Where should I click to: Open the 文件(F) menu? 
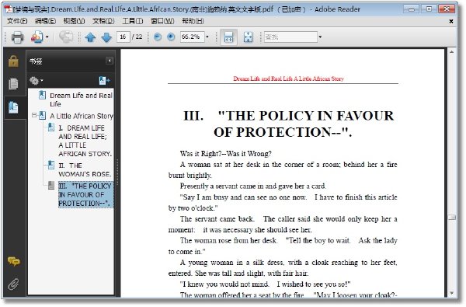coord(17,21)
